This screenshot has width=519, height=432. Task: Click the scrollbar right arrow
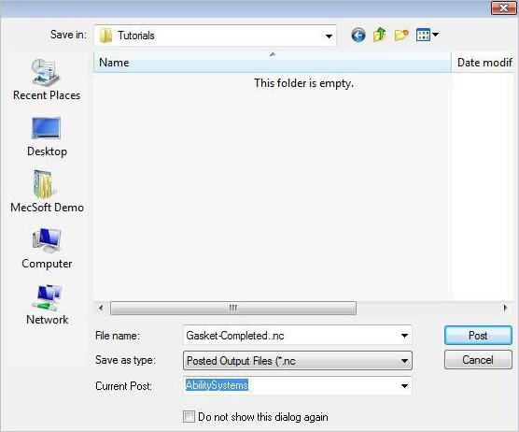click(x=505, y=308)
